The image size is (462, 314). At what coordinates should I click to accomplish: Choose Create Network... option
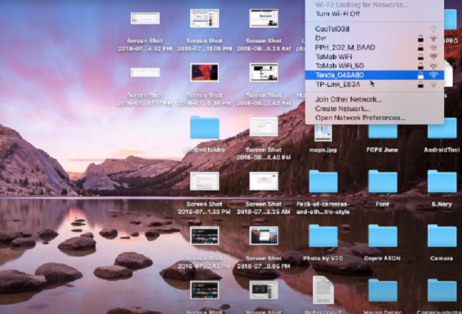tap(374, 109)
